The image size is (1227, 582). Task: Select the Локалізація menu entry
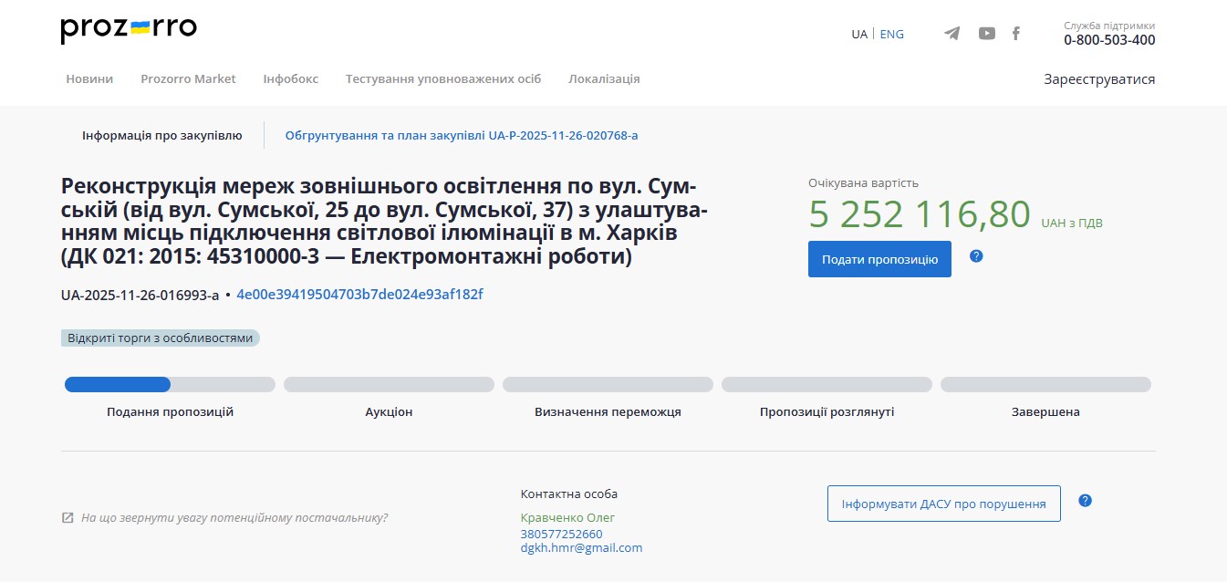pos(604,78)
